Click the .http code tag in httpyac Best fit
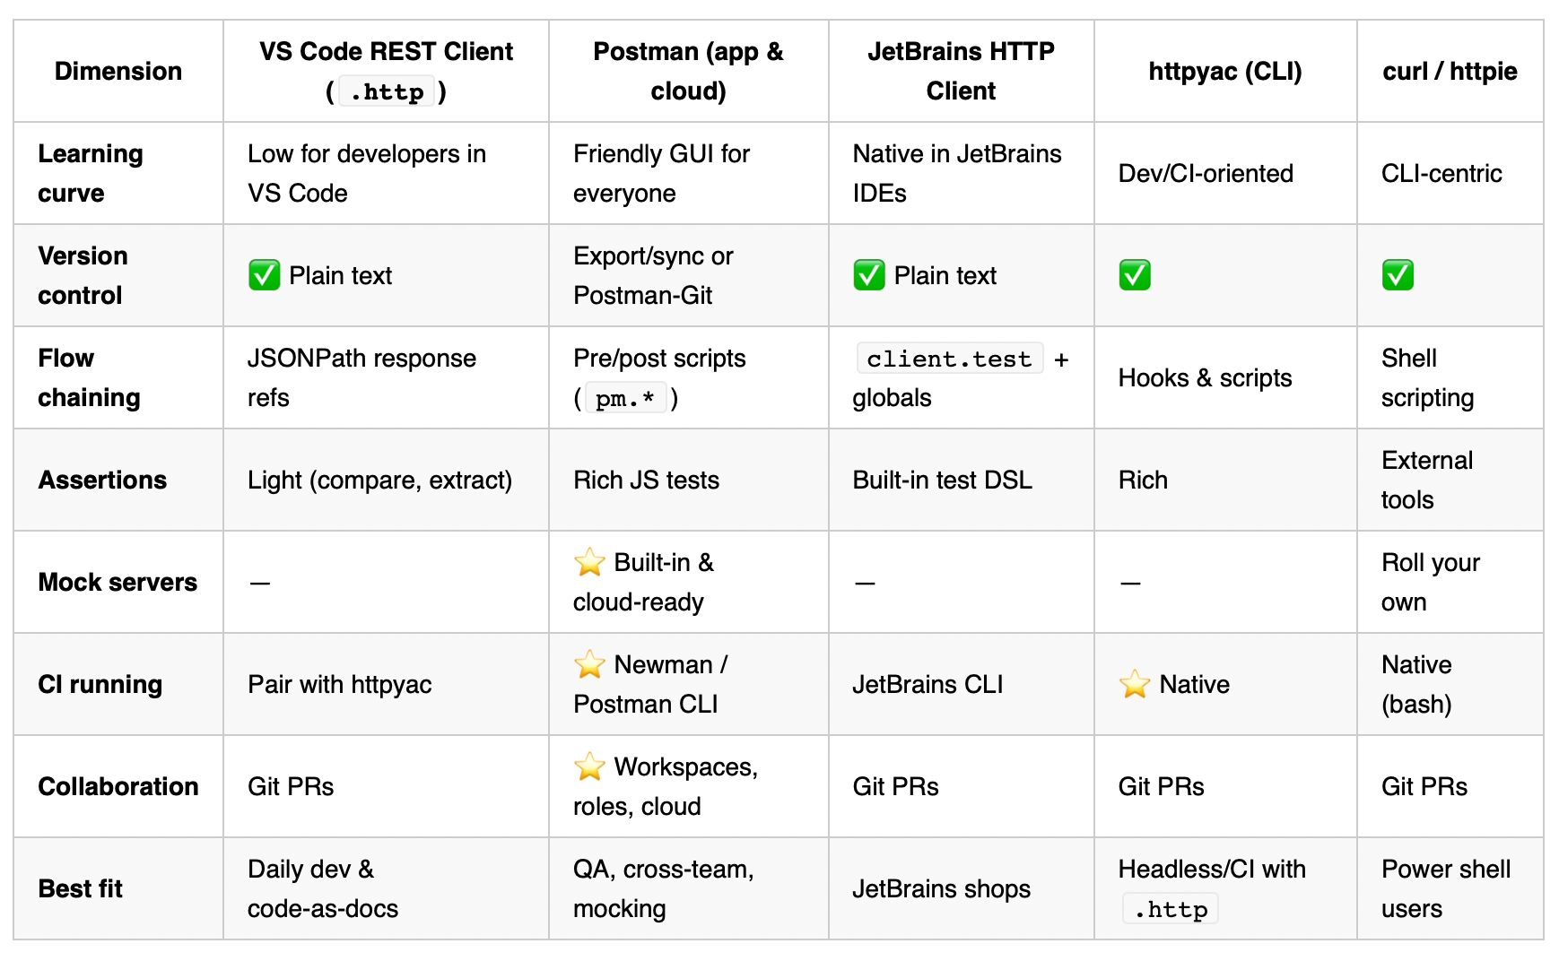The width and height of the screenshot is (1559, 961). 1170,909
